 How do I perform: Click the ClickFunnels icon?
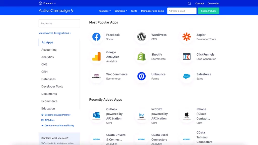click(187, 56)
